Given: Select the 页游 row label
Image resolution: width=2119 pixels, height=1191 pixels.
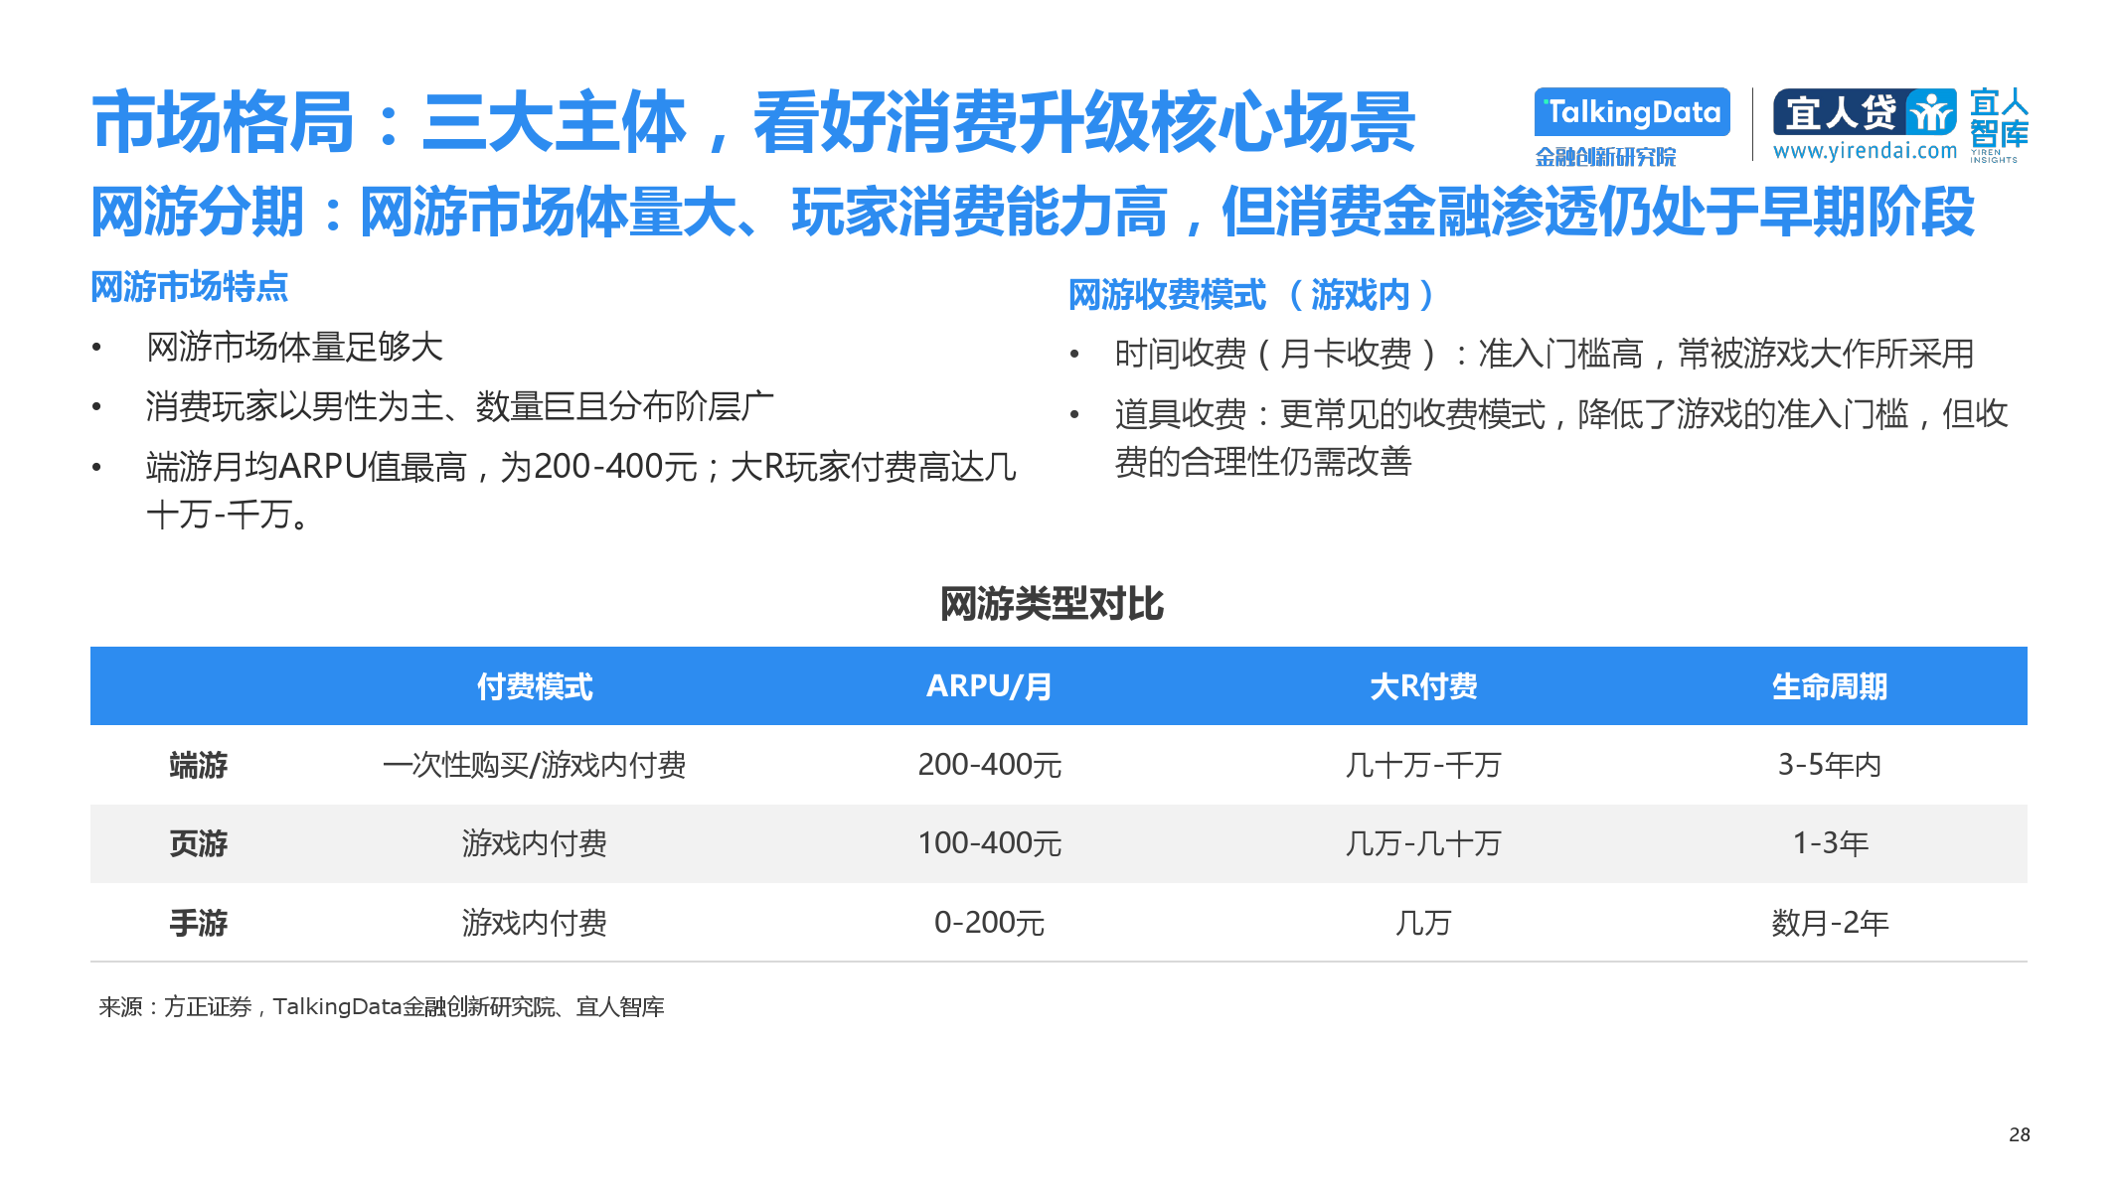Looking at the screenshot, I should coord(199,843).
